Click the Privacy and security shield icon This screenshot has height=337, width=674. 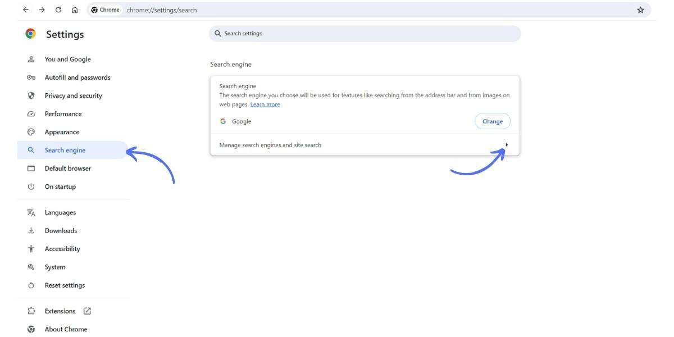pyautogui.click(x=31, y=95)
